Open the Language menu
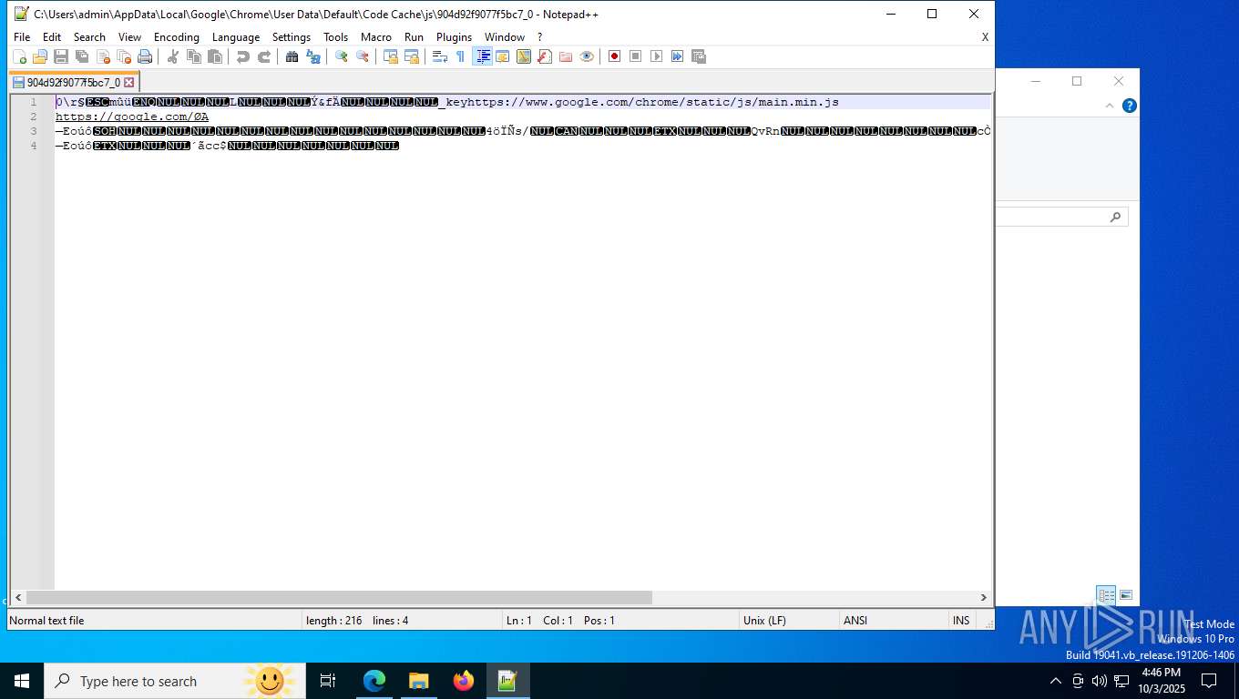Screen dimensions: 1239x699 (236, 37)
